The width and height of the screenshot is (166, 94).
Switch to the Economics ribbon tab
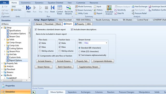[26, 3]
